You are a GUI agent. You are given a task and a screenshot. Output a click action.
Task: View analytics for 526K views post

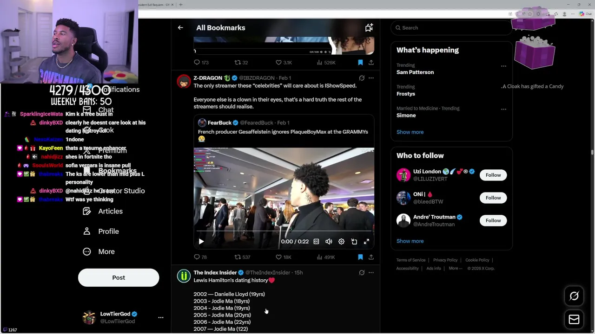tap(326, 62)
